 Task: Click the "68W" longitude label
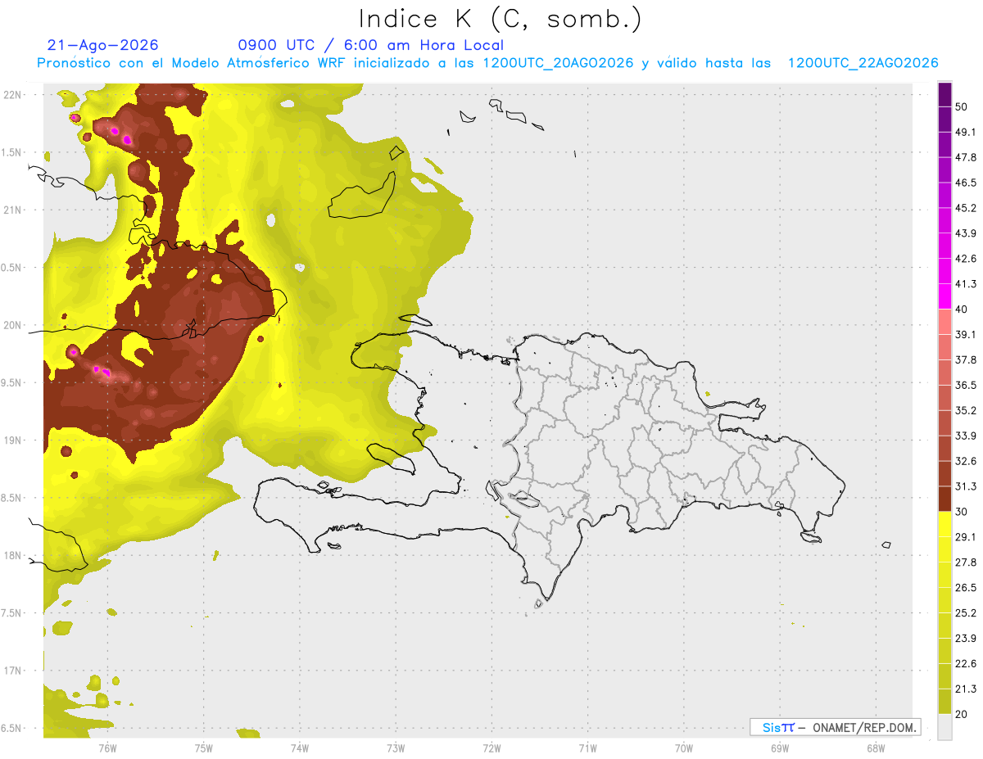pyautogui.click(x=875, y=748)
